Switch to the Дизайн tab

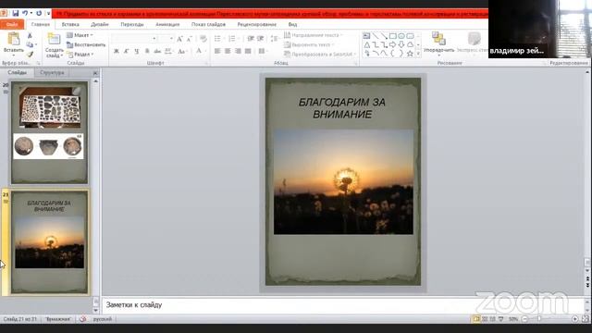100,24
